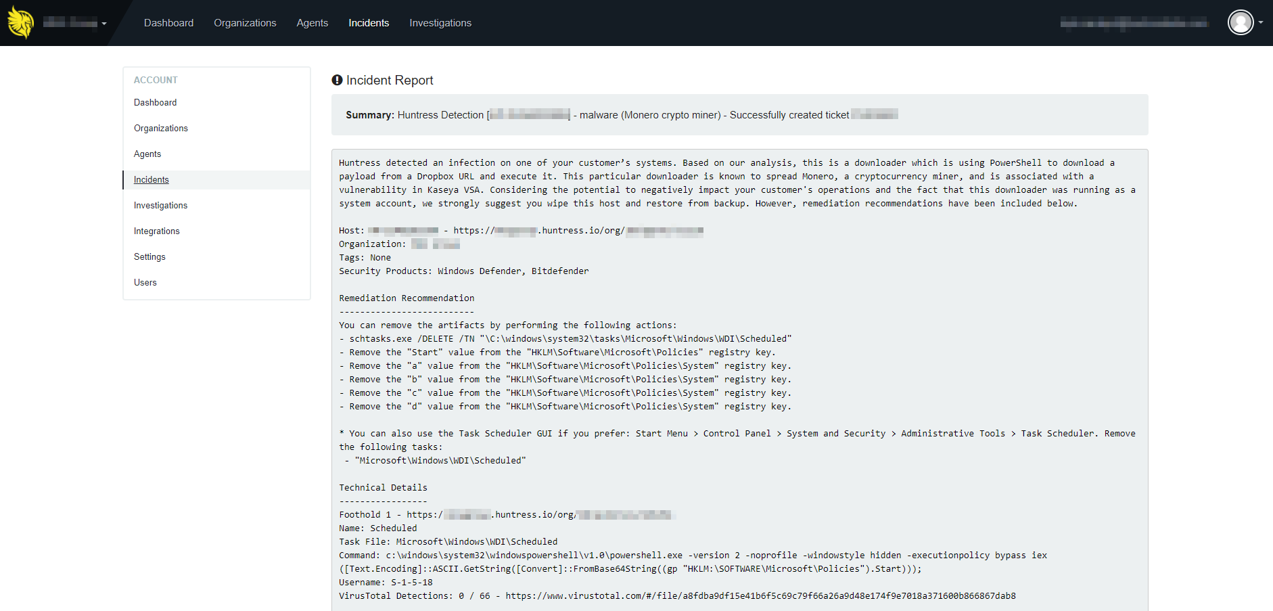Select Incidents in the Account sidebar

[216, 180]
